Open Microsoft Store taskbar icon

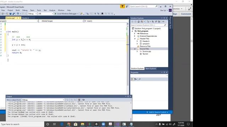pos(76,124)
